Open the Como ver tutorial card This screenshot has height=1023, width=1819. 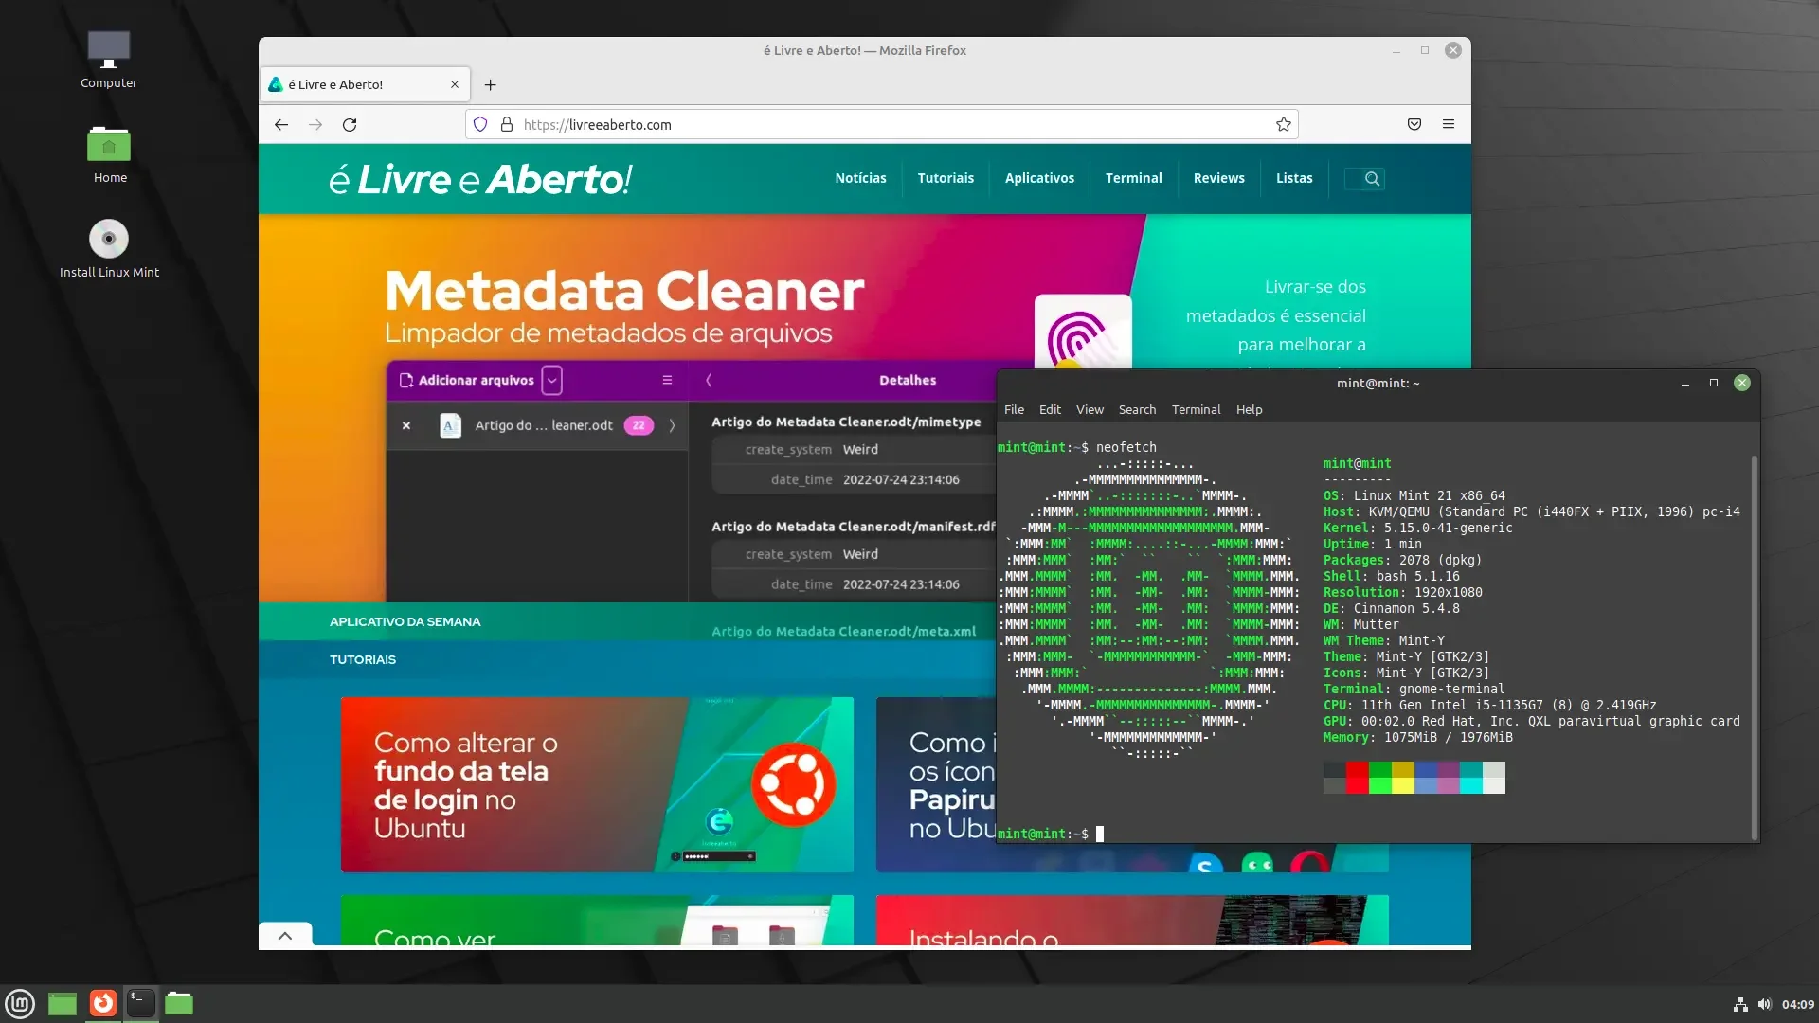pos(597,920)
